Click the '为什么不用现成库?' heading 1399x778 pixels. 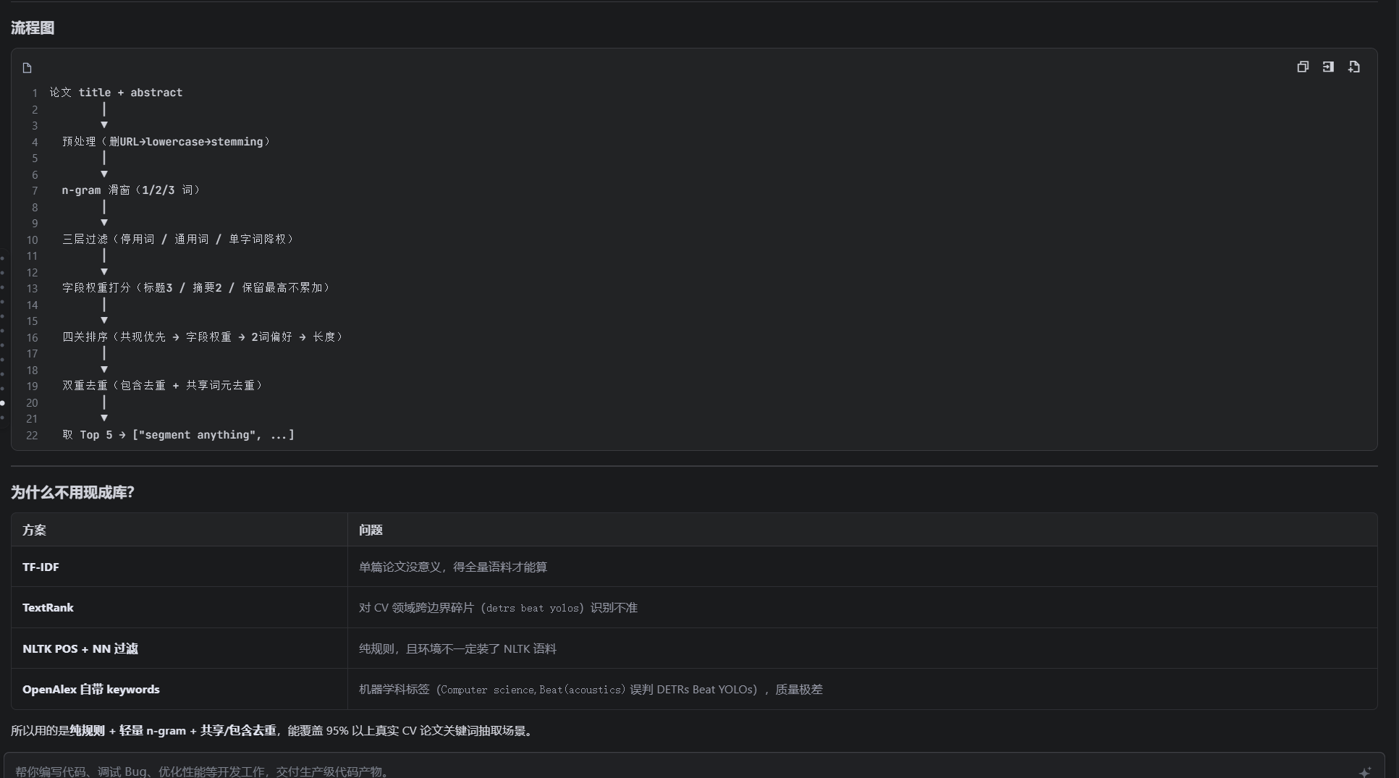tap(72, 492)
